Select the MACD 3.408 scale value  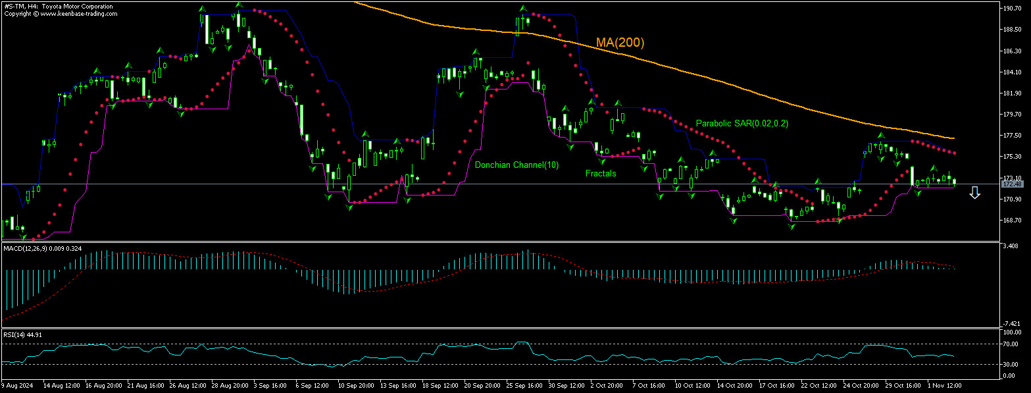[1013, 246]
